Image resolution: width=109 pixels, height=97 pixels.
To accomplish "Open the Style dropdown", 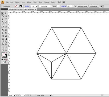I will click(60, 6).
